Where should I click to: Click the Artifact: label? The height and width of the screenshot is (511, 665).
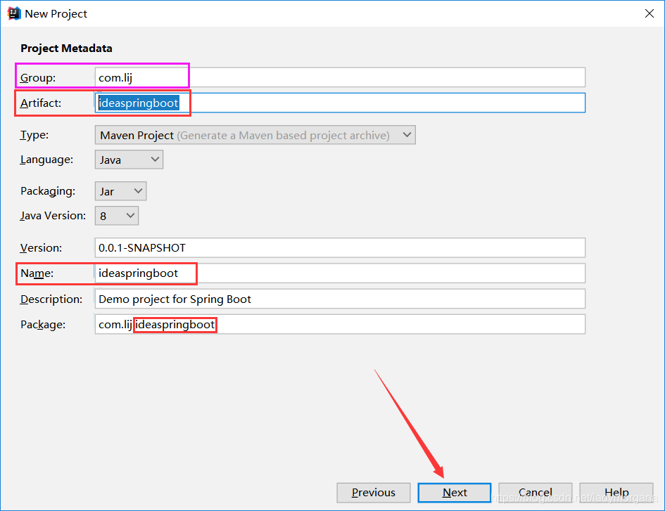[41, 103]
